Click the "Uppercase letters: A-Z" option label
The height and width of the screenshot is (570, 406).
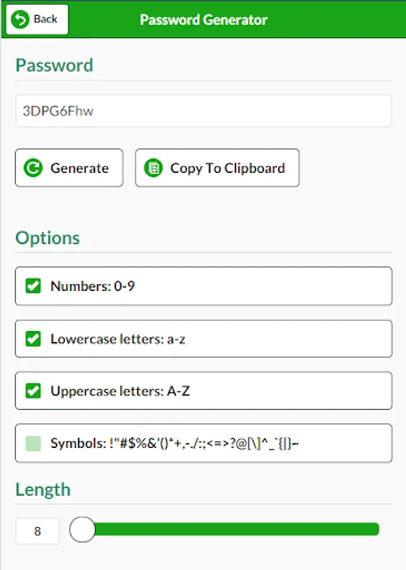120,391
